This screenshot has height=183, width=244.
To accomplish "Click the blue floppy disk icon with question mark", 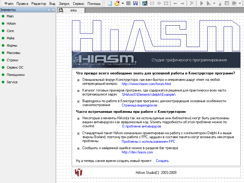I will tap(135, 3).
